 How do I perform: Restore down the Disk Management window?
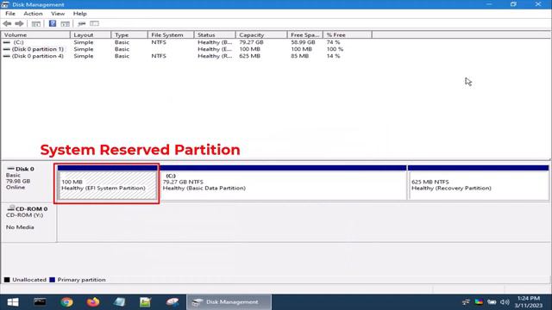513,4
